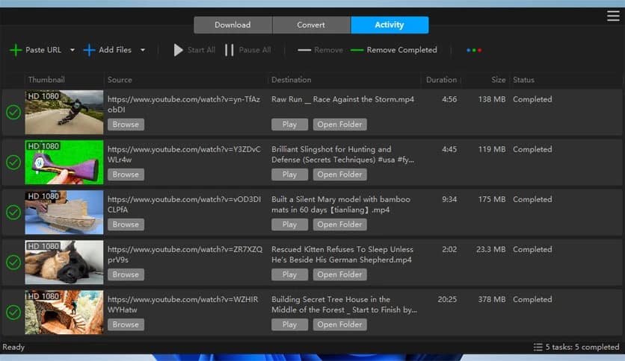Toggle the checkmark for Silent Mary model video
Viewport: 625px width, 361px height.
(13, 213)
